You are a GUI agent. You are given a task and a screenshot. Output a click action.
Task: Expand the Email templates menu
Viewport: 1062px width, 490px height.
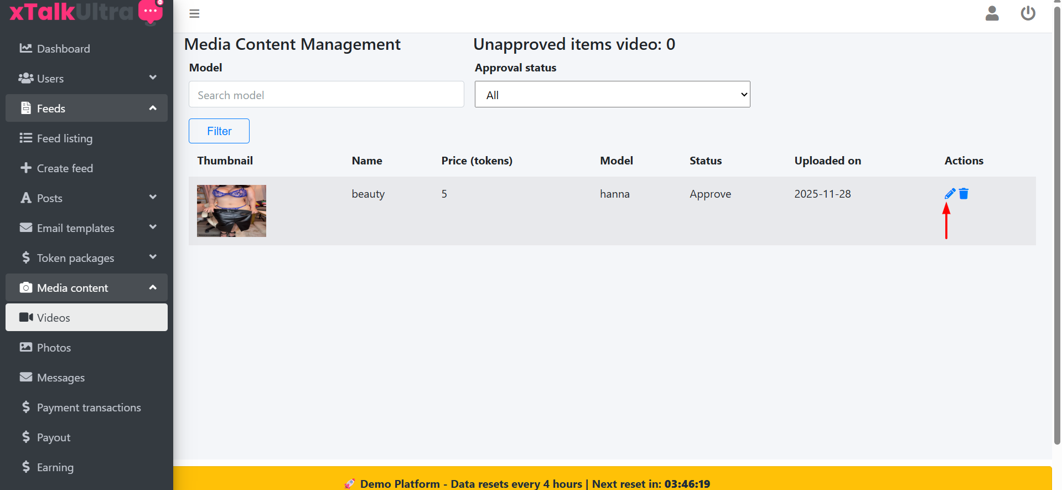(86, 228)
